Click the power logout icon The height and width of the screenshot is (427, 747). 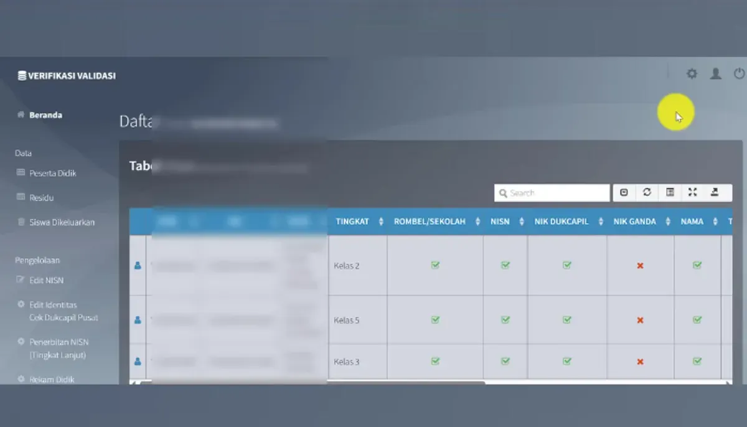pyautogui.click(x=740, y=74)
